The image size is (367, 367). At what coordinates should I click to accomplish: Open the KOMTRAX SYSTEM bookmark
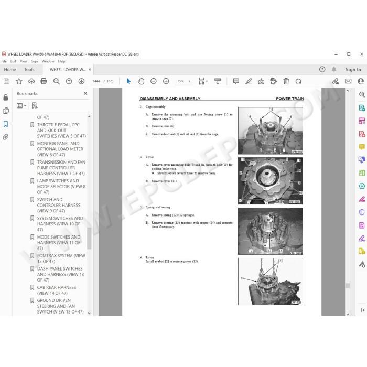tap(61, 258)
